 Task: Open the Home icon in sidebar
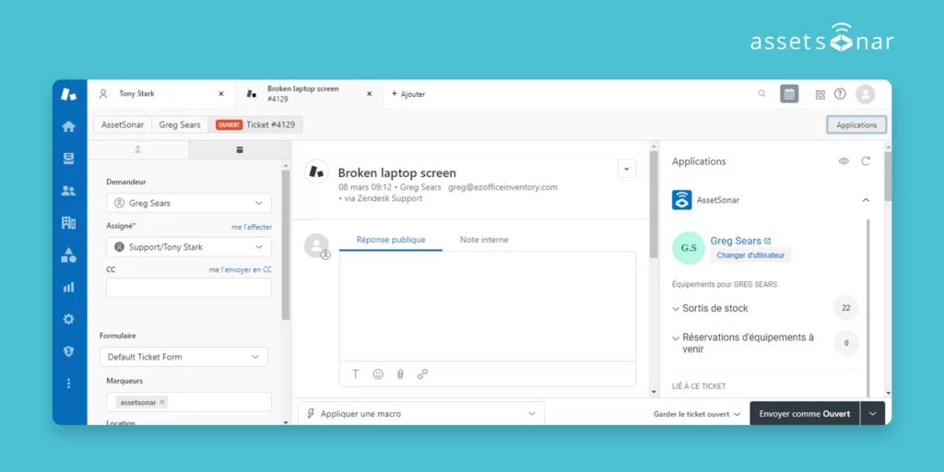68,126
